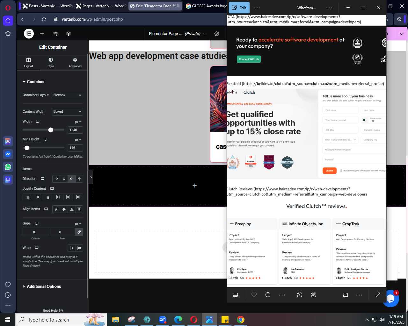Switch to Posts ‹ Vartanix browser tab
This screenshot has height=326, width=408.
[47, 6]
